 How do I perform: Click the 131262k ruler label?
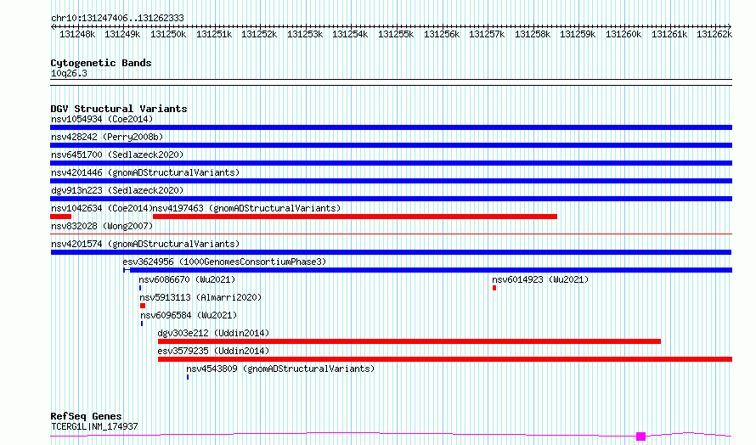click(x=714, y=34)
